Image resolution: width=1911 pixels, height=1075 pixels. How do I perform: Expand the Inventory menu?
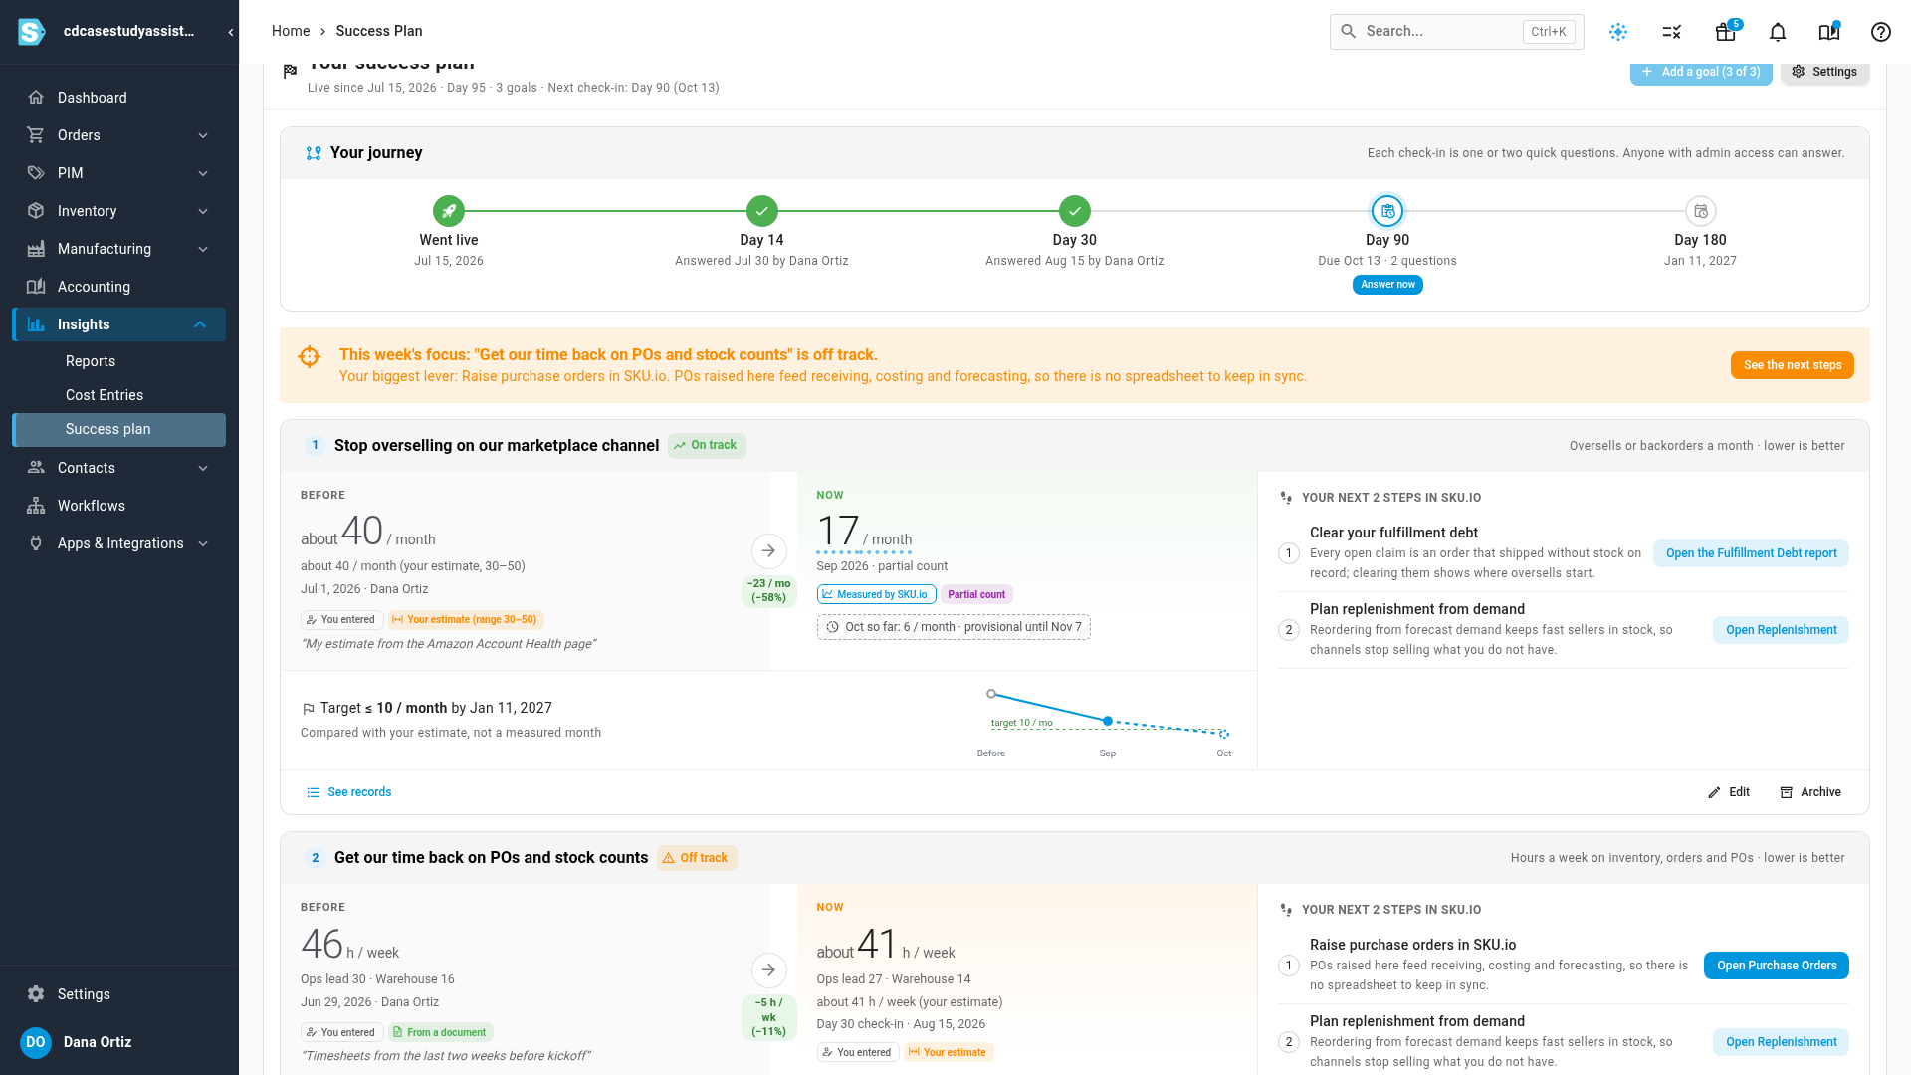119,211
